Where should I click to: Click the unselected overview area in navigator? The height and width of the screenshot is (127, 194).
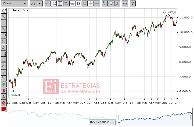tap(62, 117)
